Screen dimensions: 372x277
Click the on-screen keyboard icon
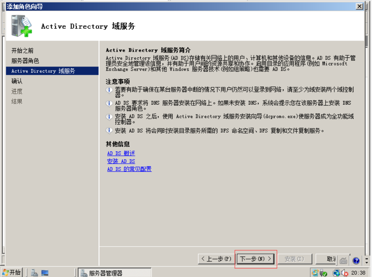coord(343,261)
